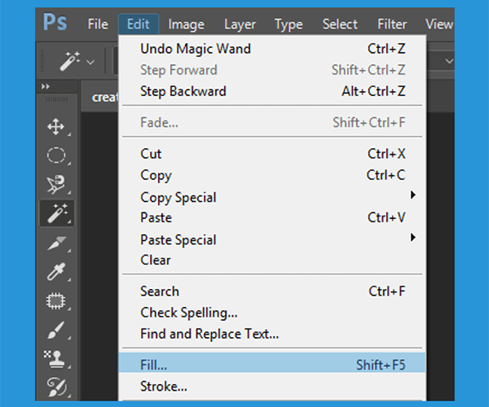Select the Slice tool

coord(56,243)
